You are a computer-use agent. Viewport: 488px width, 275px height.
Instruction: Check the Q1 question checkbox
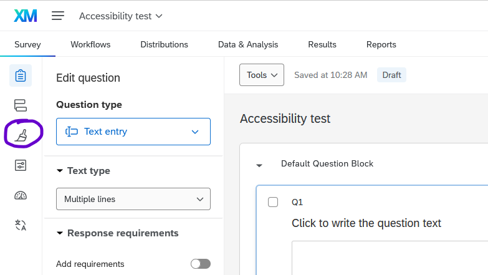[273, 202]
